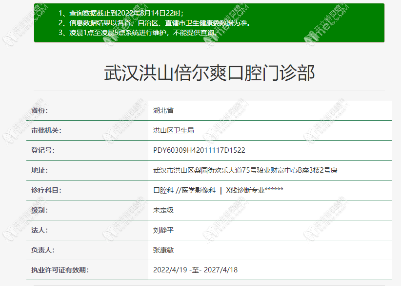Select the value 张康敏
Screen dimensions: 401x286
(163, 250)
